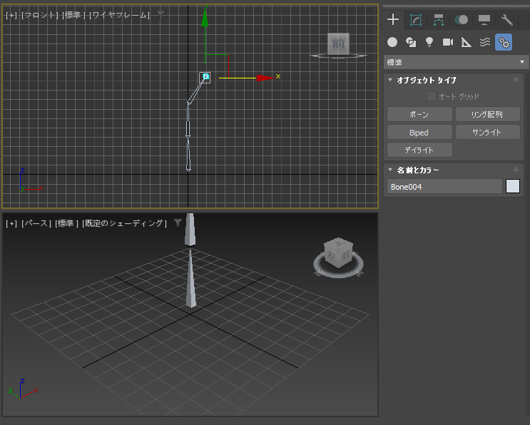530x425 pixels.
Task: Open the Motion panel tab
Action: [x=462, y=19]
